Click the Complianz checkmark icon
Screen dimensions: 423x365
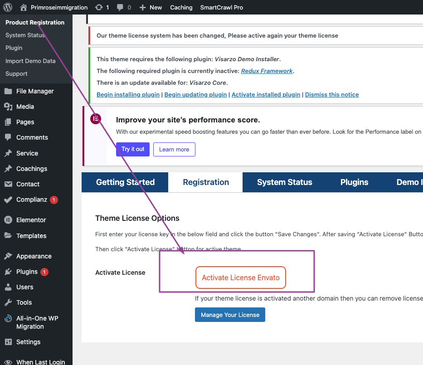tap(8, 200)
